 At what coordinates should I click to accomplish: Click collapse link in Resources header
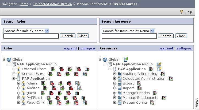(x=184, y=48)
